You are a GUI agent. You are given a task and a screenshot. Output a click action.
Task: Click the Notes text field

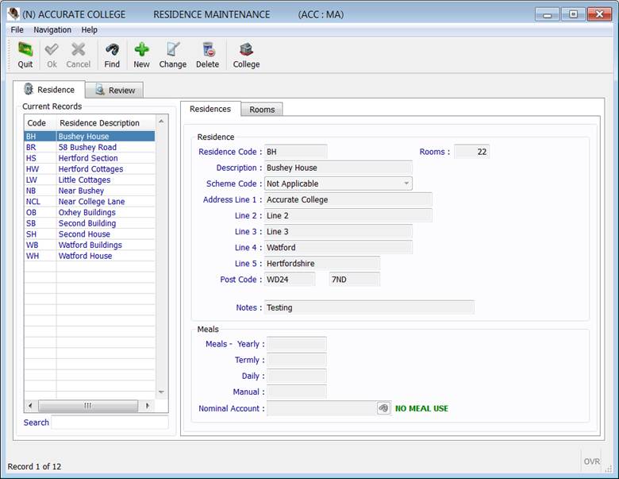pyautogui.click(x=368, y=307)
